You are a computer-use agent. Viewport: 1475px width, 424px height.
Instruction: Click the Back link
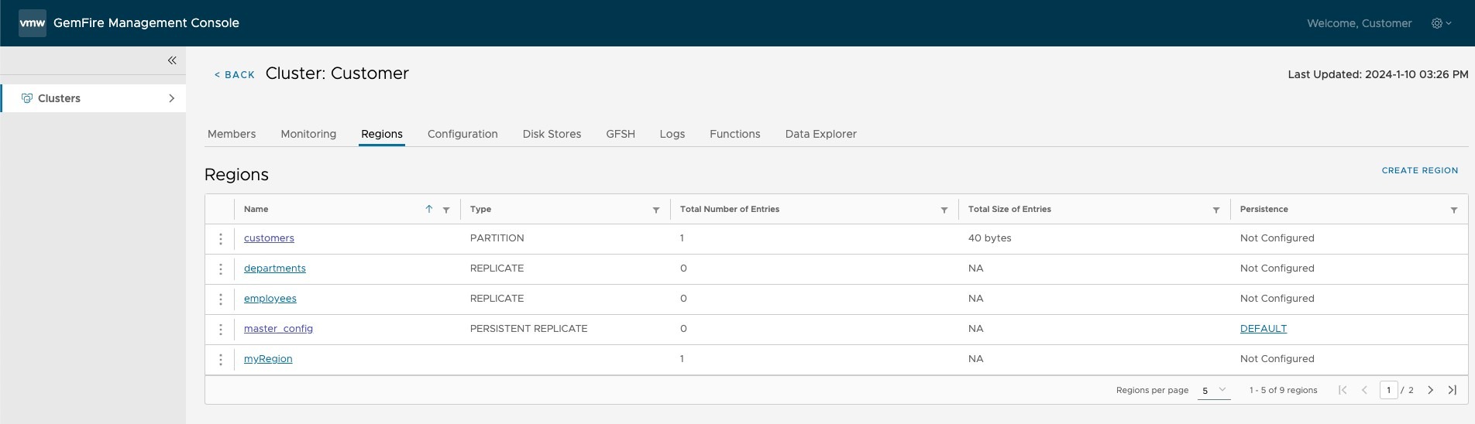pyautogui.click(x=235, y=75)
